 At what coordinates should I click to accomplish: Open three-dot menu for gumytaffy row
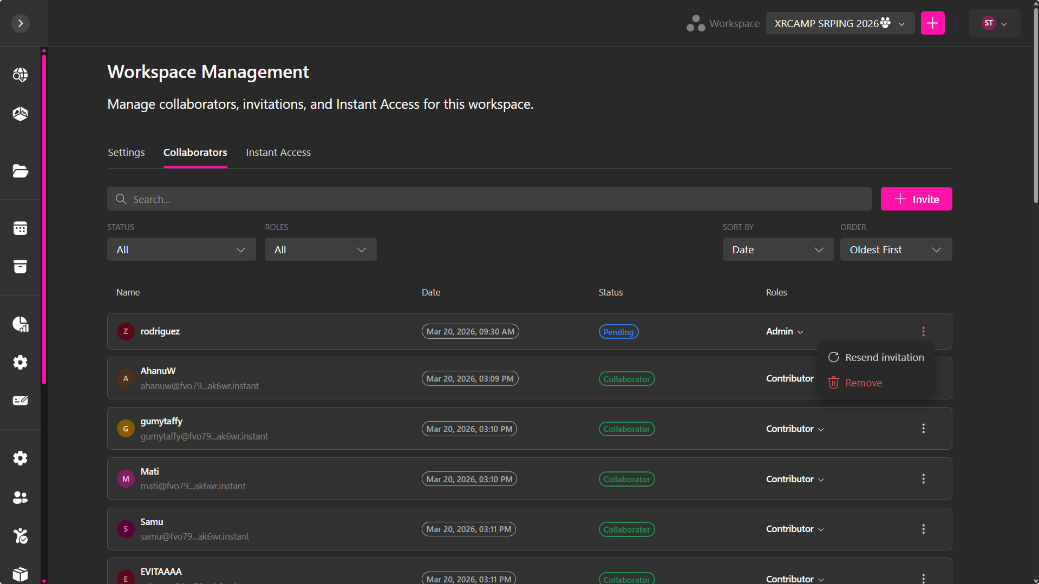pos(923,429)
